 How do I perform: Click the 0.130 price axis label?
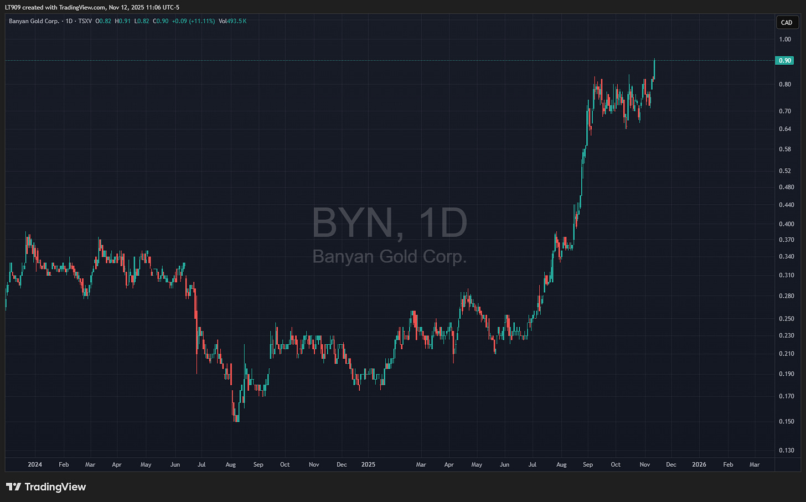click(786, 451)
